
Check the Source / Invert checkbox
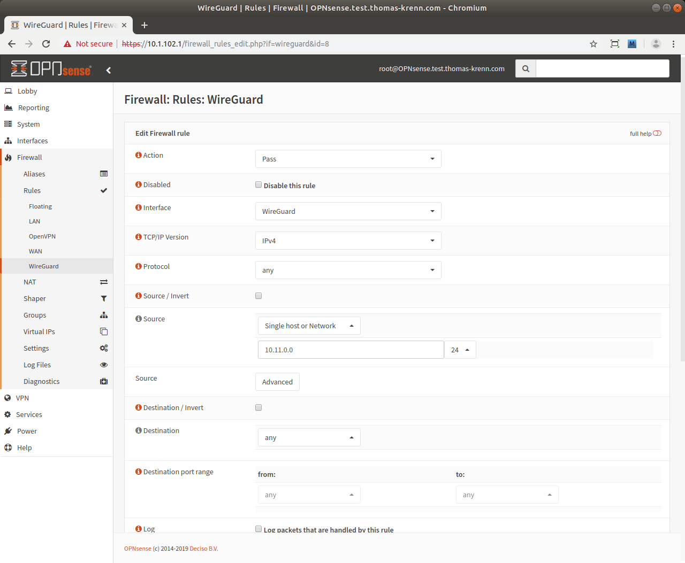click(258, 296)
